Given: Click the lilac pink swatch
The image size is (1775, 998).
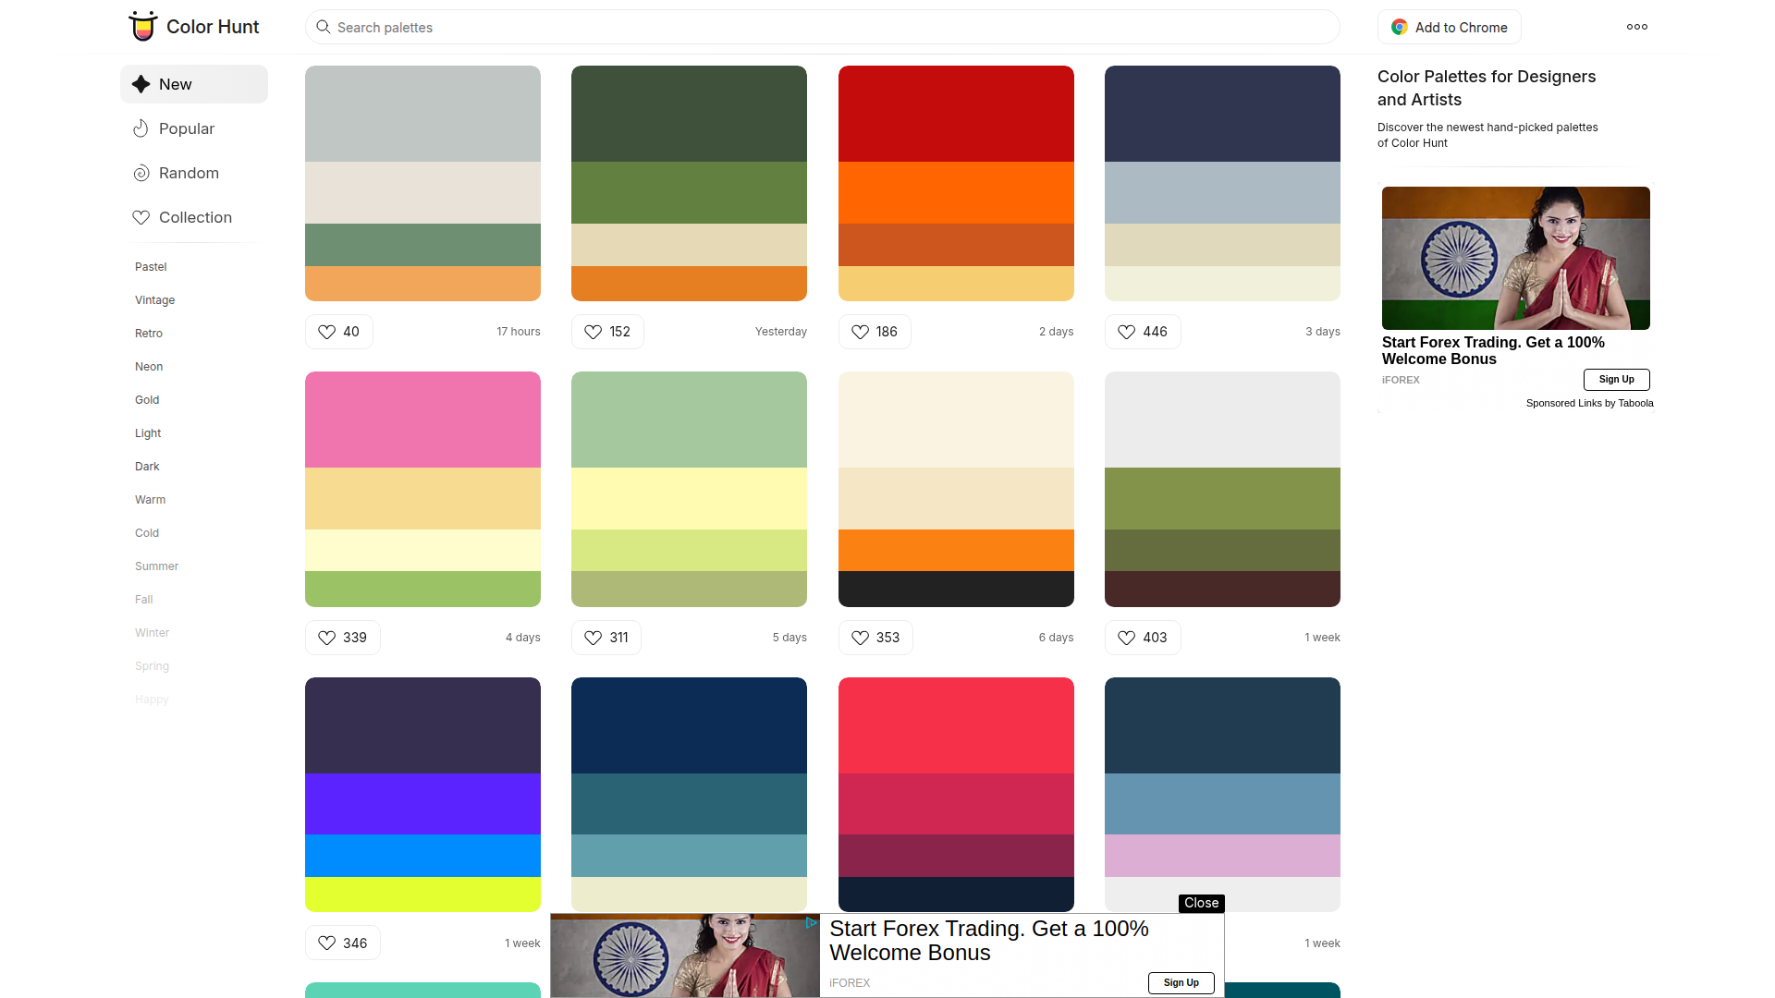Looking at the screenshot, I should point(1222,856).
